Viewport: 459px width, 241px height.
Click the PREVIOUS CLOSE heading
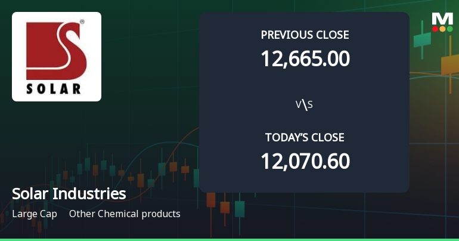coord(305,35)
